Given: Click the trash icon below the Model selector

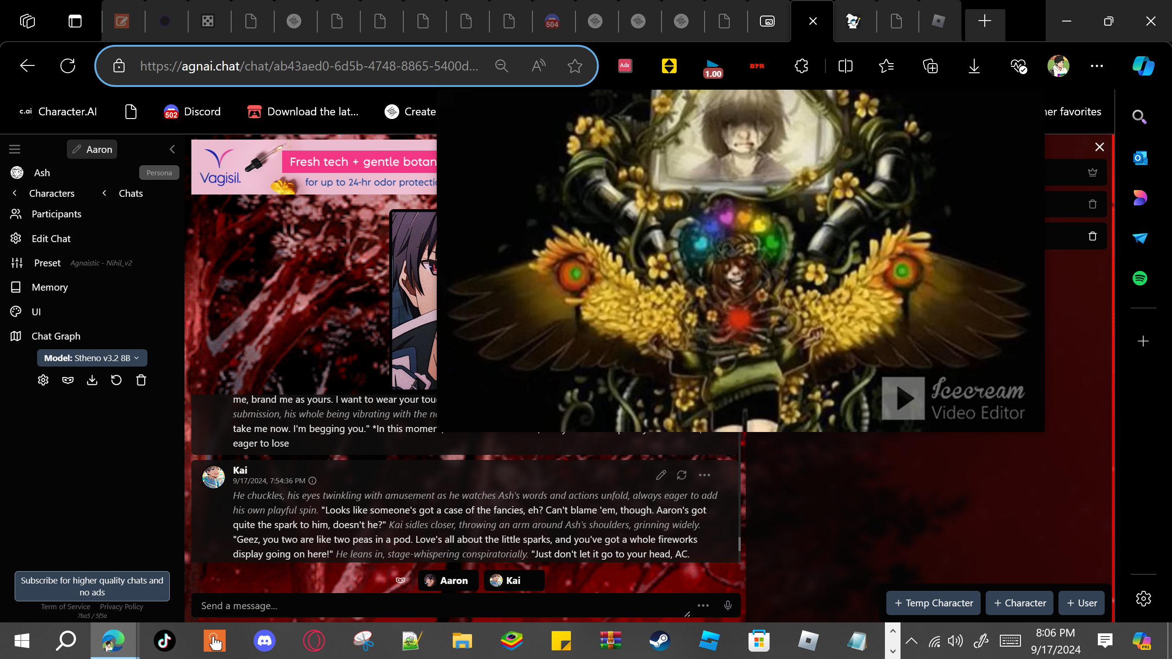Looking at the screenshot, I should tap(141, 380).
